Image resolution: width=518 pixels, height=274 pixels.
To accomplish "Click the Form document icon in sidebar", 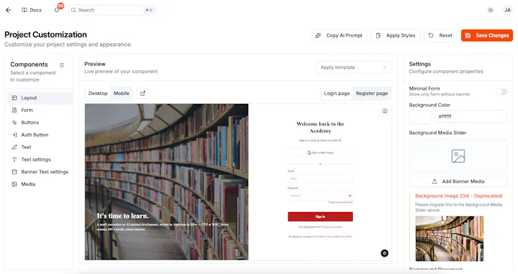I will tap(14, 110).
